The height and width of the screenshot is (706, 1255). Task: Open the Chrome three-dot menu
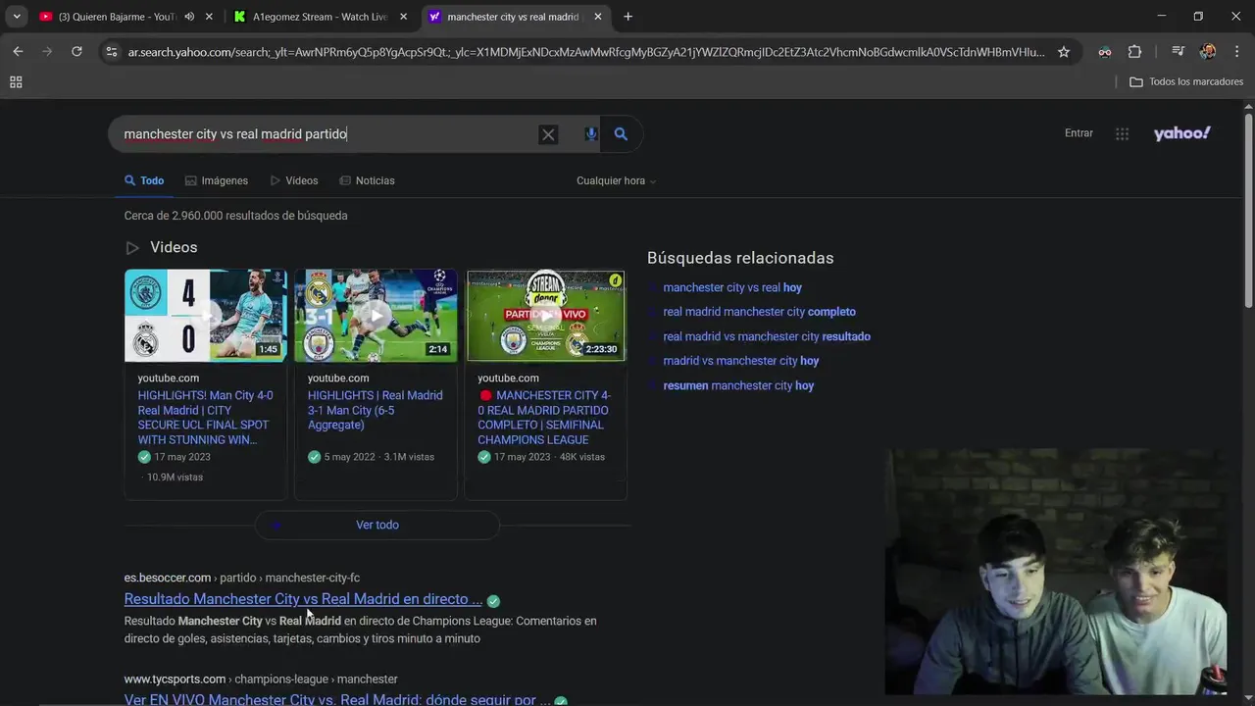(x=1235, y=52)
